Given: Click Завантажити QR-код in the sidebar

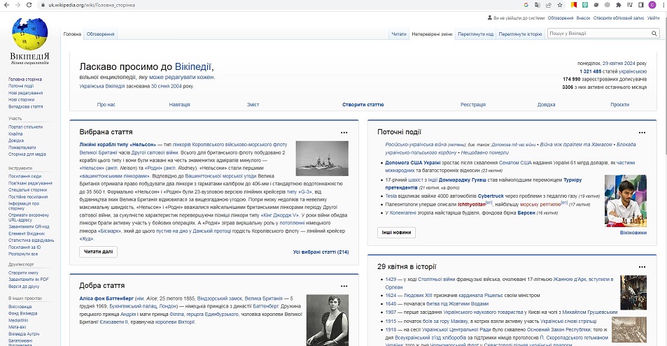Looking at the screenshot, I should pyautogui.click(x=29, y=227).
